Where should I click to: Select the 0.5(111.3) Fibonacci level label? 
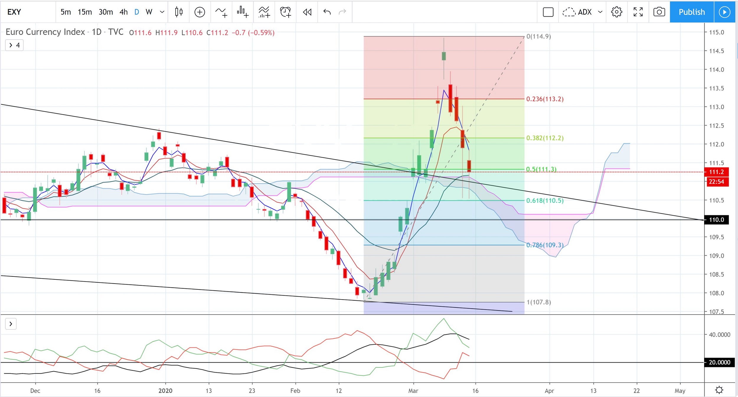click(x=541, y=169)
